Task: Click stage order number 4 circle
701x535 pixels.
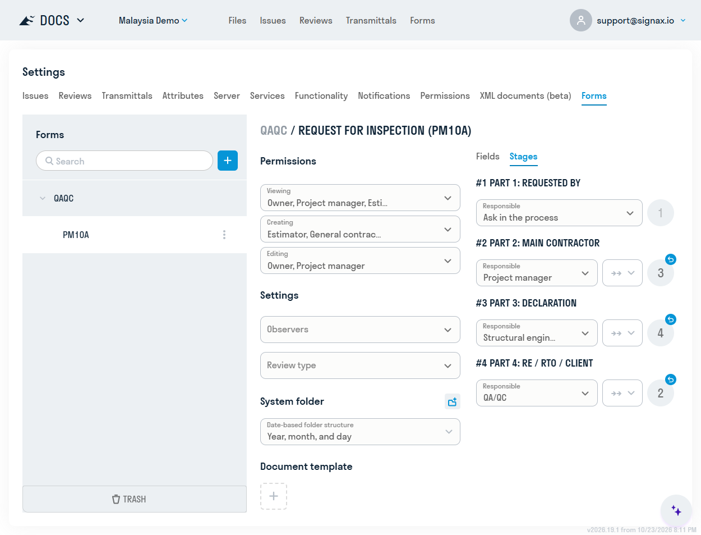Action: pyautogui.click(x=661, y=333)
